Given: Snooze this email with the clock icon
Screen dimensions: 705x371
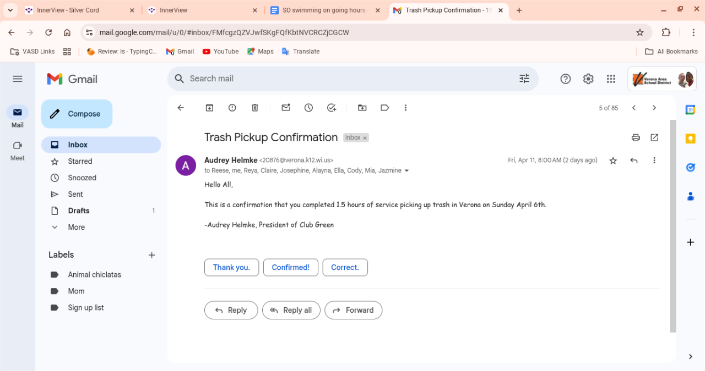Looking at the screenshot, I should (x=308, y=108).
